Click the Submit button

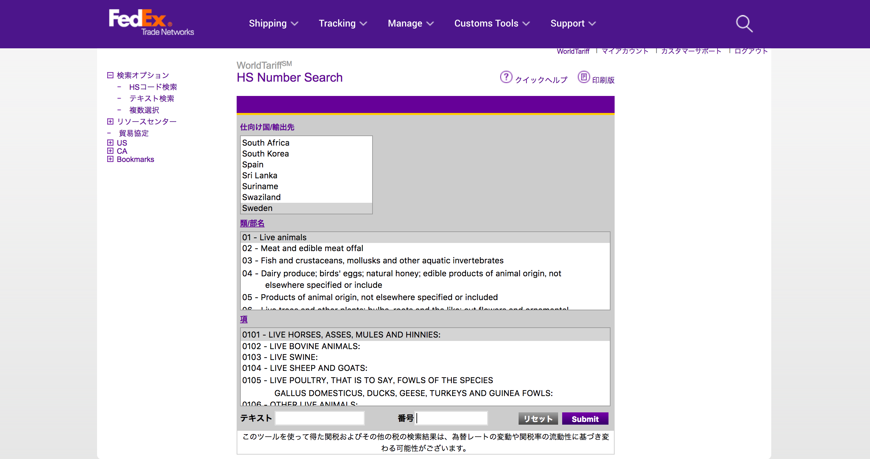click(x=585, y=419)
